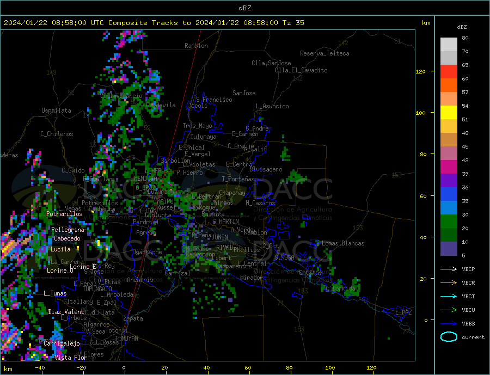Click the 'Tres_Mayo' map label

point(197,126)
